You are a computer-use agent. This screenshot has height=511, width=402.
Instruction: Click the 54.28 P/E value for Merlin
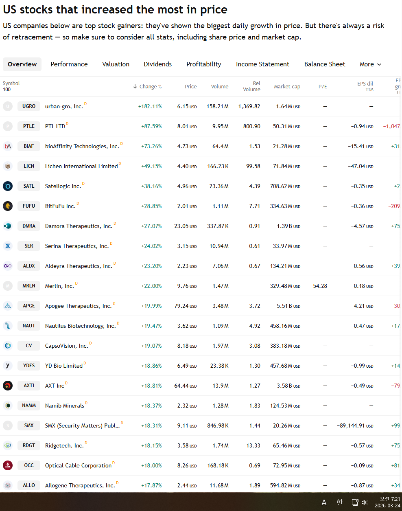pos(320,286)
